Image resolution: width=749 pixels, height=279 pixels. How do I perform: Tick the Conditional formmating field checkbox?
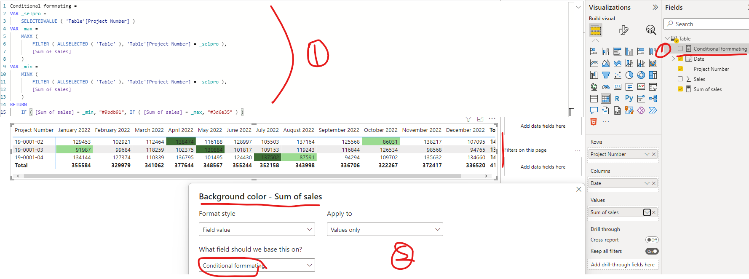pyautogui.click(x=680, y=49)
